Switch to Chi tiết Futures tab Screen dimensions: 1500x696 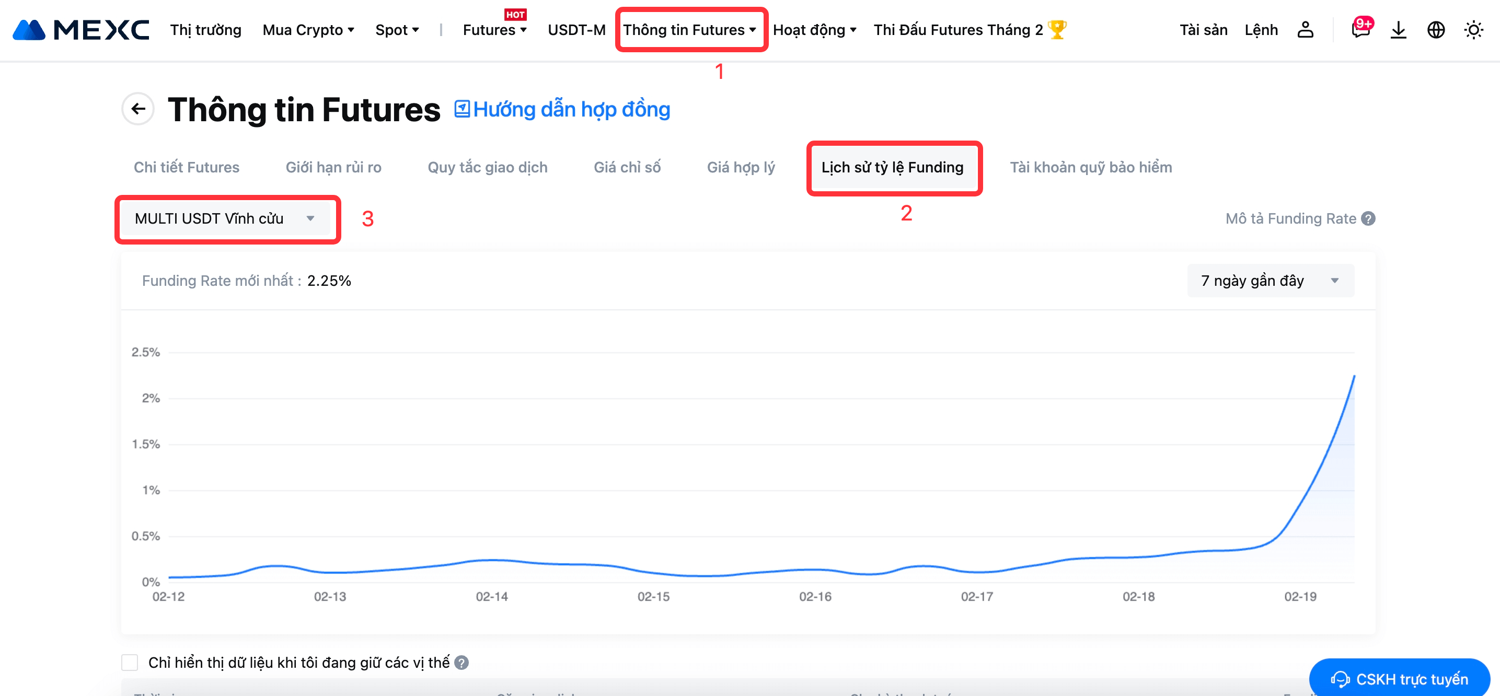[x=187, y=167]
